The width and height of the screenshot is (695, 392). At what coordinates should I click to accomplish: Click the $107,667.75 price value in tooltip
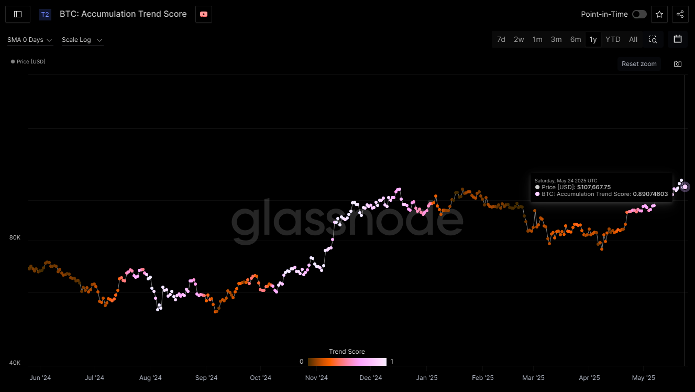[594, 187]
